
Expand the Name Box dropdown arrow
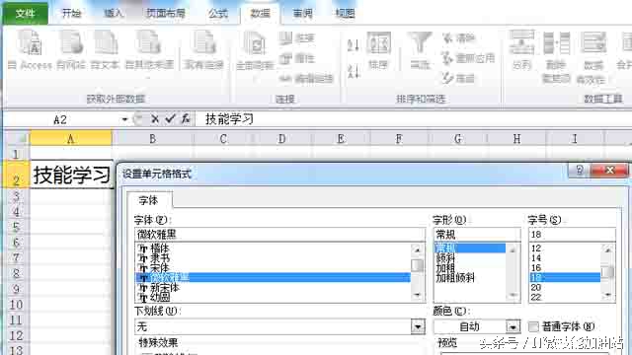click(x=124, y=119)
